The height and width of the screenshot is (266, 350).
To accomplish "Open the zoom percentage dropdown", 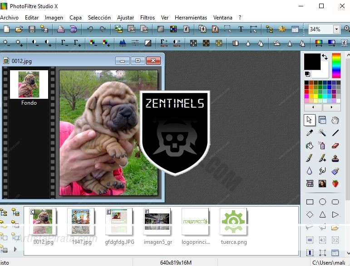I will click(x=336, y=29).
